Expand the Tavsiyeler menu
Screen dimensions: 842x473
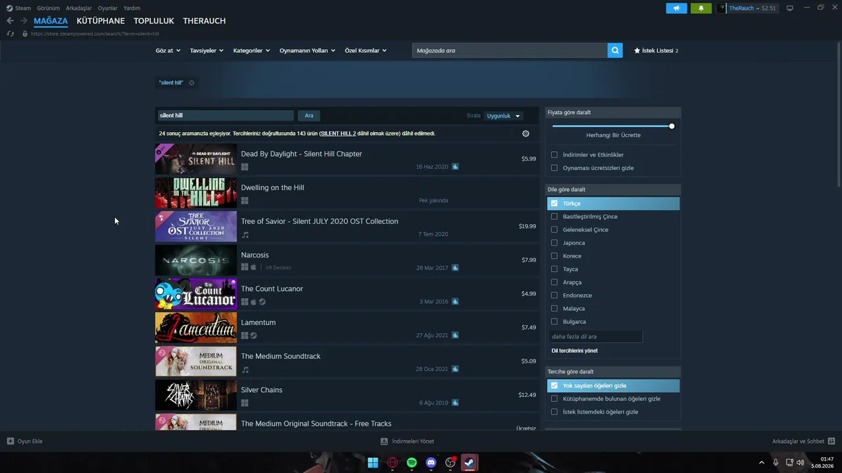click(x=207, y=51)
